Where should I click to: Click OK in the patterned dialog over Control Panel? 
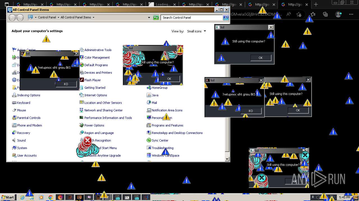(x=169, y=79)
